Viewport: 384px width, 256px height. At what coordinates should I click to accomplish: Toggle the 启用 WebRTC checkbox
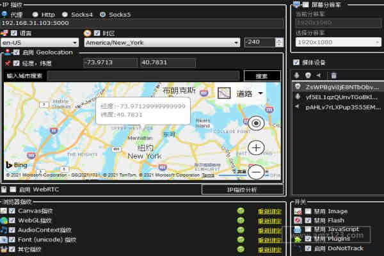[13, 189]
